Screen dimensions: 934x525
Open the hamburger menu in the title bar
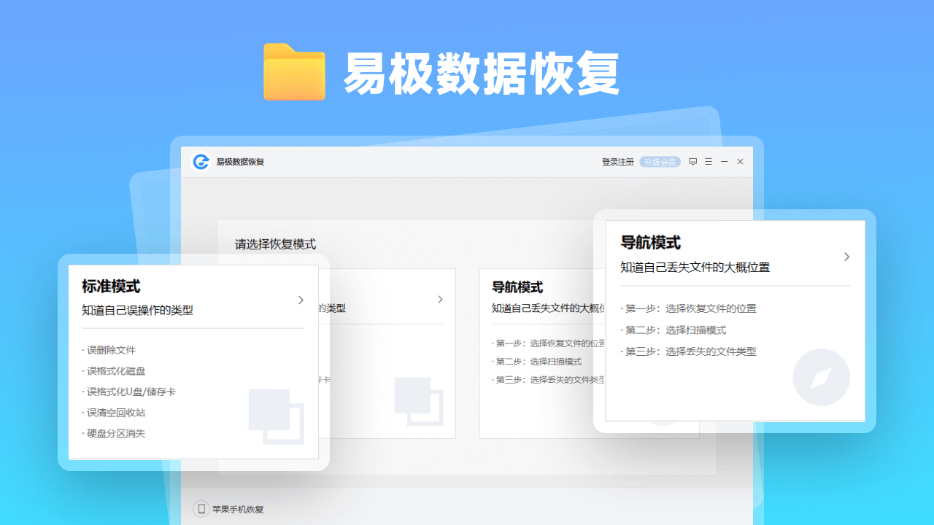[709, 162]
